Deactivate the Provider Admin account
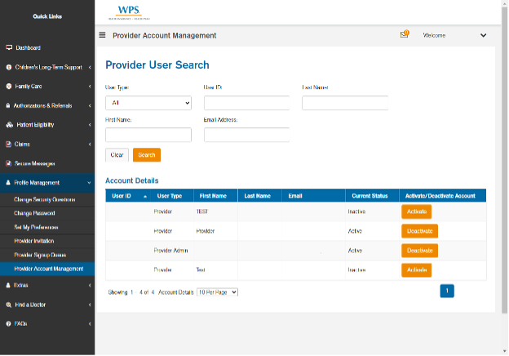The width and height of the screenshot is (509, 356). coord(420,251)
